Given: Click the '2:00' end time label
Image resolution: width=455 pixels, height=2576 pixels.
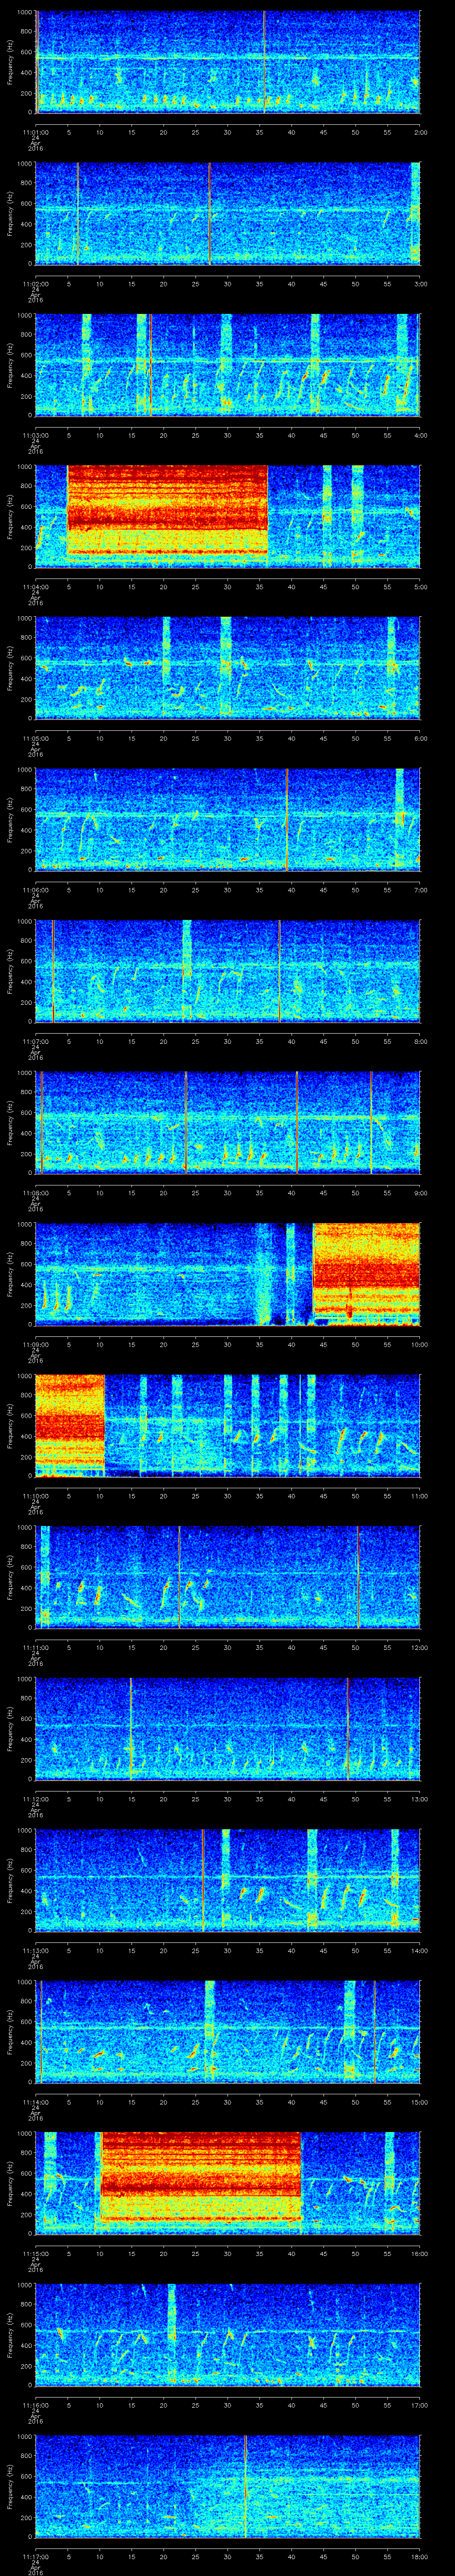Looking at the screenshot, I should (420, 131).
